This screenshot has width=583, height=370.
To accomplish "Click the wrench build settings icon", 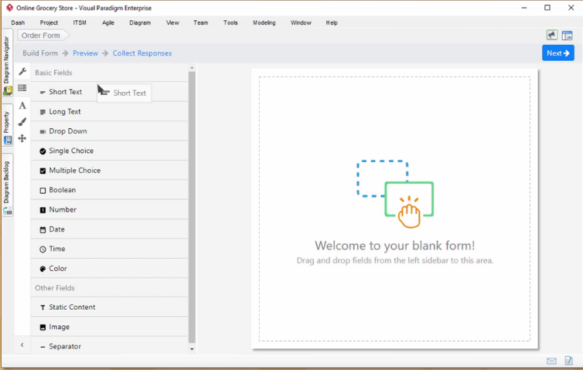I will tap(22, 72).
